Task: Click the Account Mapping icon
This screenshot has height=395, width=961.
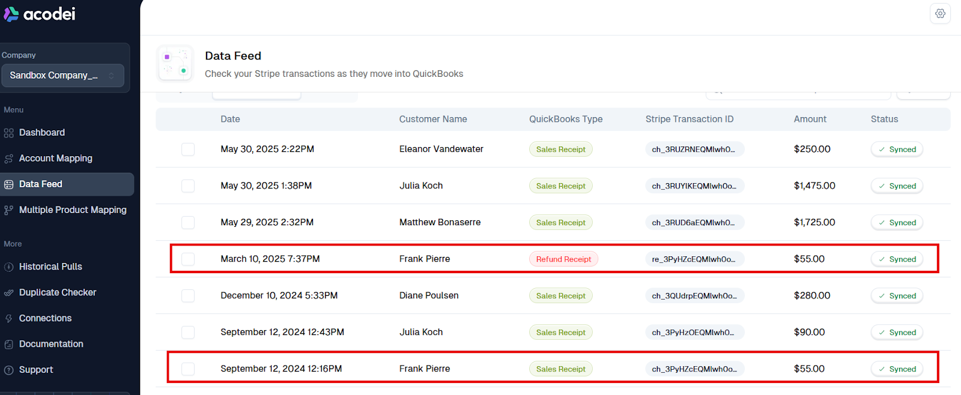Action: click(x=9, y=158)
